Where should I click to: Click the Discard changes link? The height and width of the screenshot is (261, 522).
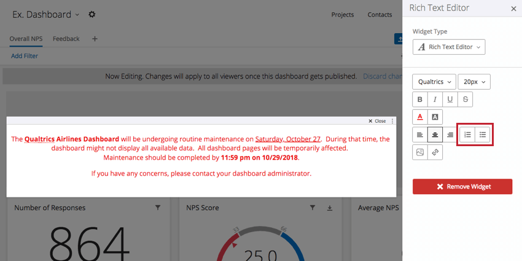(383, 76)
